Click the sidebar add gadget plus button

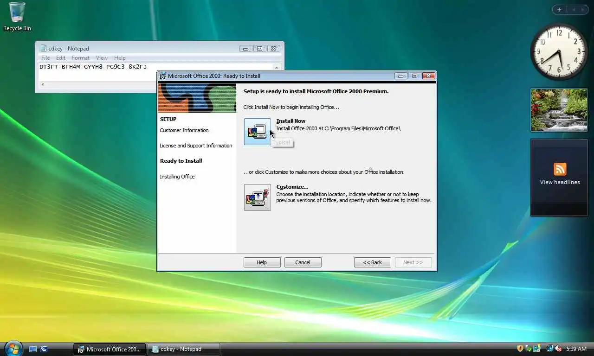click(559, 10)
